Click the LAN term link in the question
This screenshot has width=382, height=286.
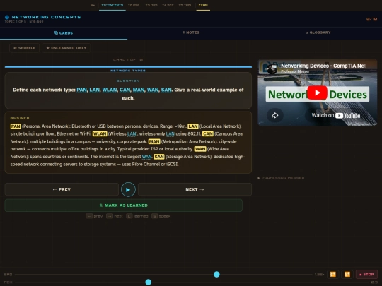click(x=95, y=90)
